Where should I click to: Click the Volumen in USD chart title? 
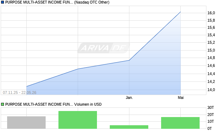[x=88, y=104]
